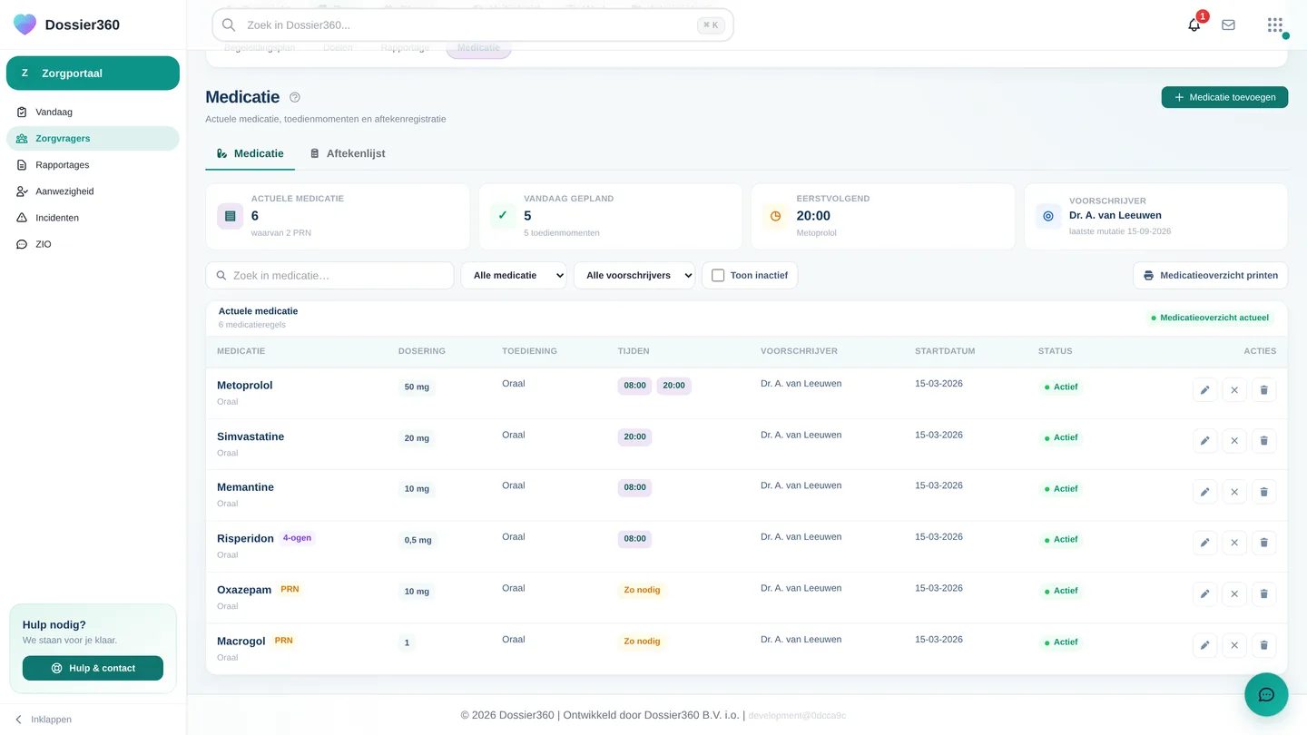
Task: Click the trash delete icon for Memantine
Action: pos(1263,492)
